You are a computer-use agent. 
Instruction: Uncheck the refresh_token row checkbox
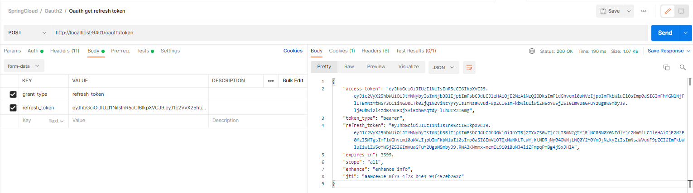click(x=13, y=108)
